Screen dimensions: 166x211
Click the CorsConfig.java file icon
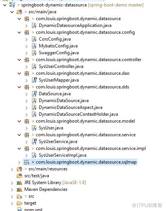tap(34, 39)
